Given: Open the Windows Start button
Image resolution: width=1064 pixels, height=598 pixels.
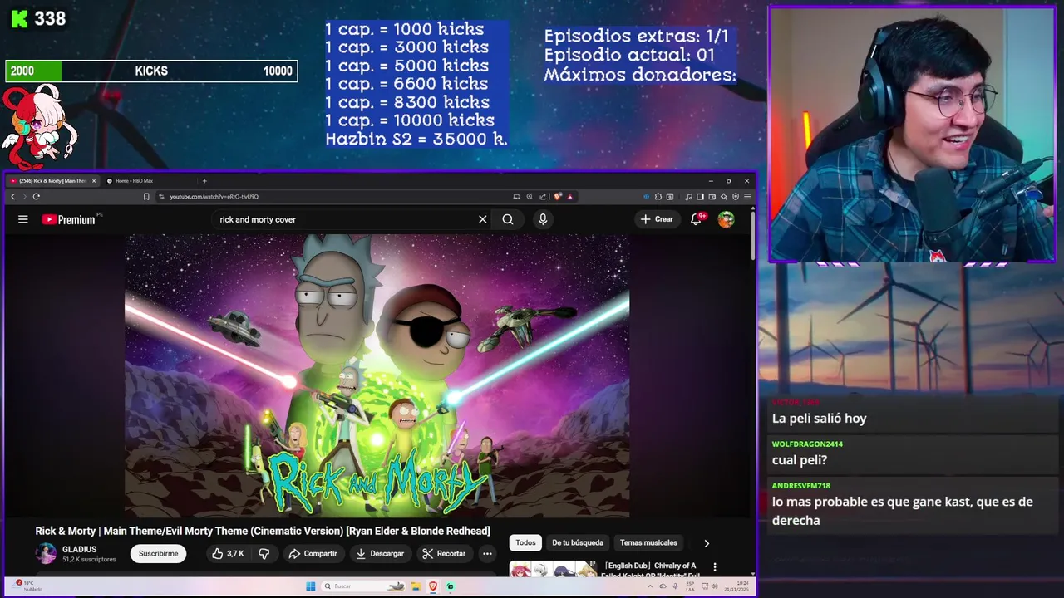Looking at the screenshot, I should point(310,586).
